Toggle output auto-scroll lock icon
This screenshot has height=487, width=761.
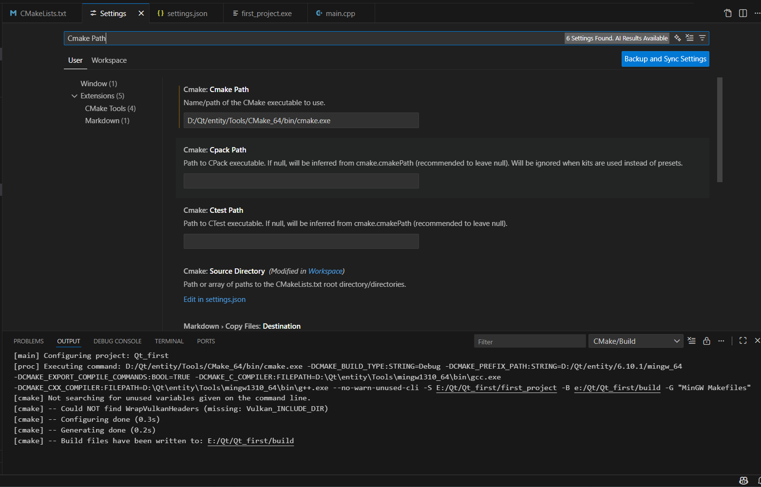click(x=706, y=341)
